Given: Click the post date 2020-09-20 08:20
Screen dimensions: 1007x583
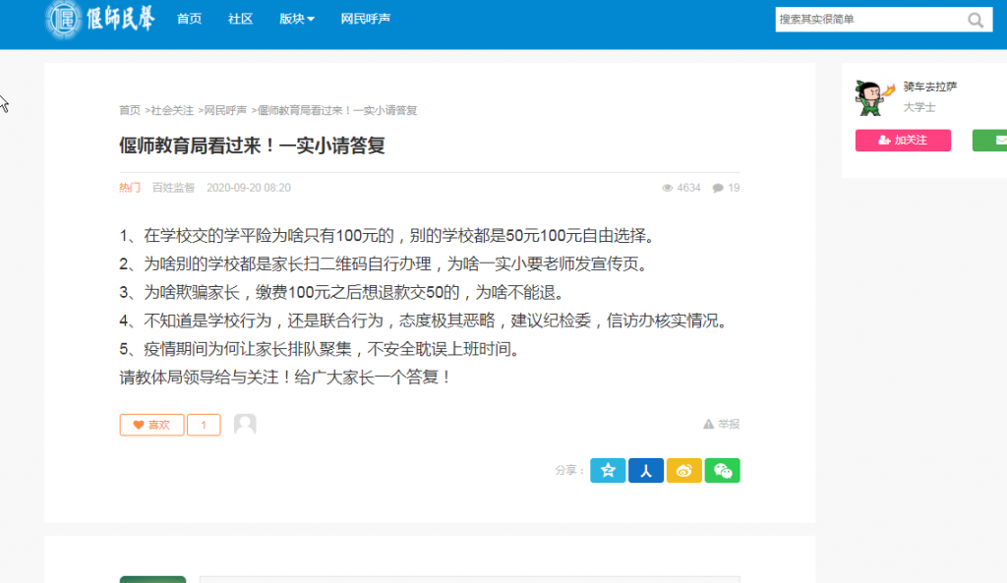Looking at the screenshot, I should pos(249,188).
